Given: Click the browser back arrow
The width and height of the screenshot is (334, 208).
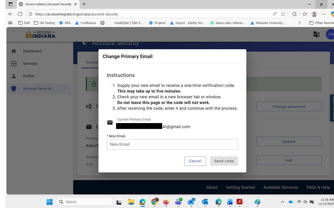Looking at the screenshot, I should [x=11, y=14].
